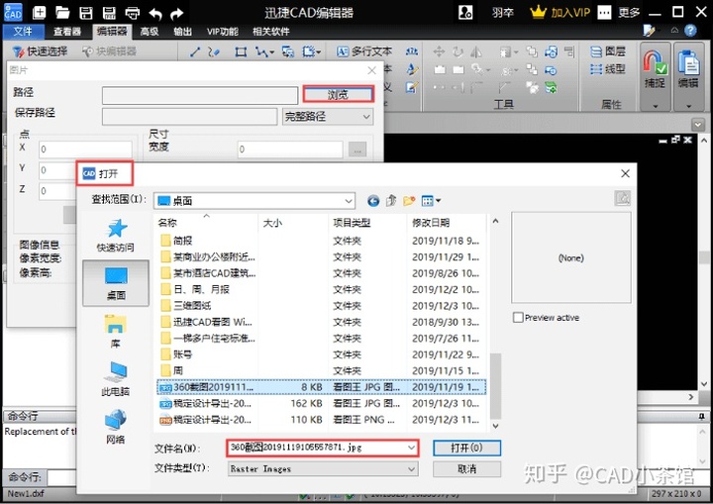Select 网络 in places sidebar
Image resolution: width=713 pixels, height=504 pixels.
[116, 426]
